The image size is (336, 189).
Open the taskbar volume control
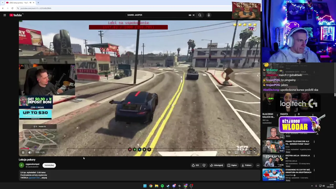click(323, 186)
